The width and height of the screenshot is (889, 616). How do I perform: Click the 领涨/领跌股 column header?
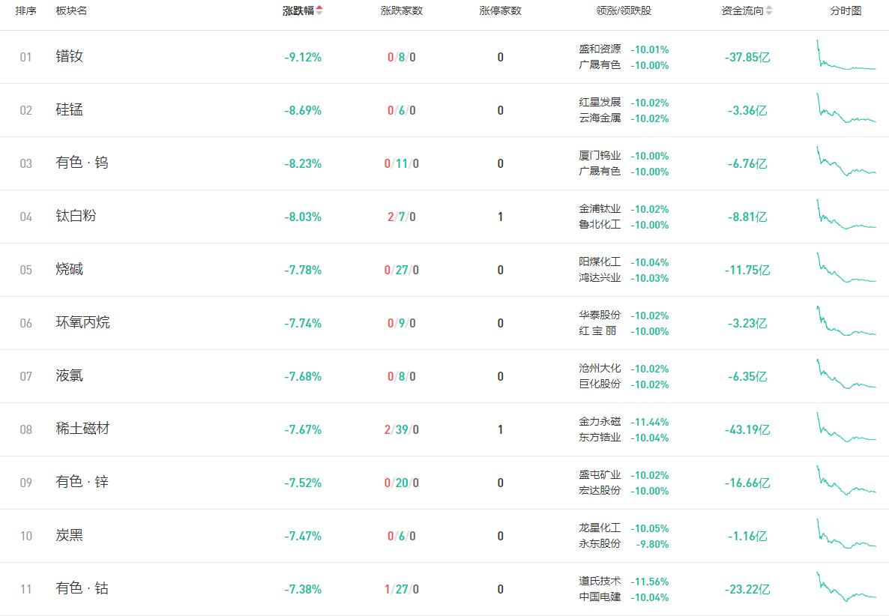[x=624, y=10]
